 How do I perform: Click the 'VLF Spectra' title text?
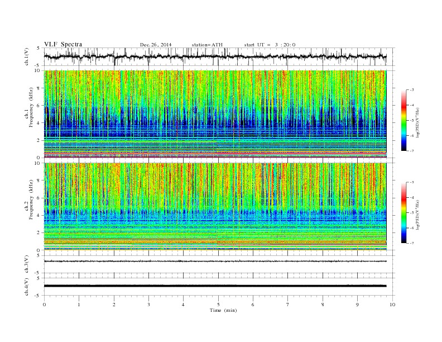tap(63, 44)
